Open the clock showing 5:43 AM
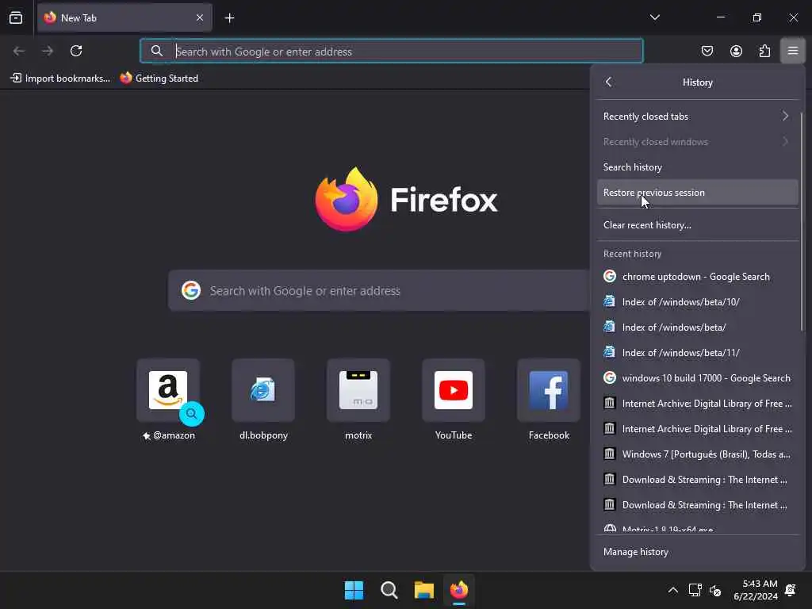Screen dimensions: 812x609 click(x=756, y=590)
